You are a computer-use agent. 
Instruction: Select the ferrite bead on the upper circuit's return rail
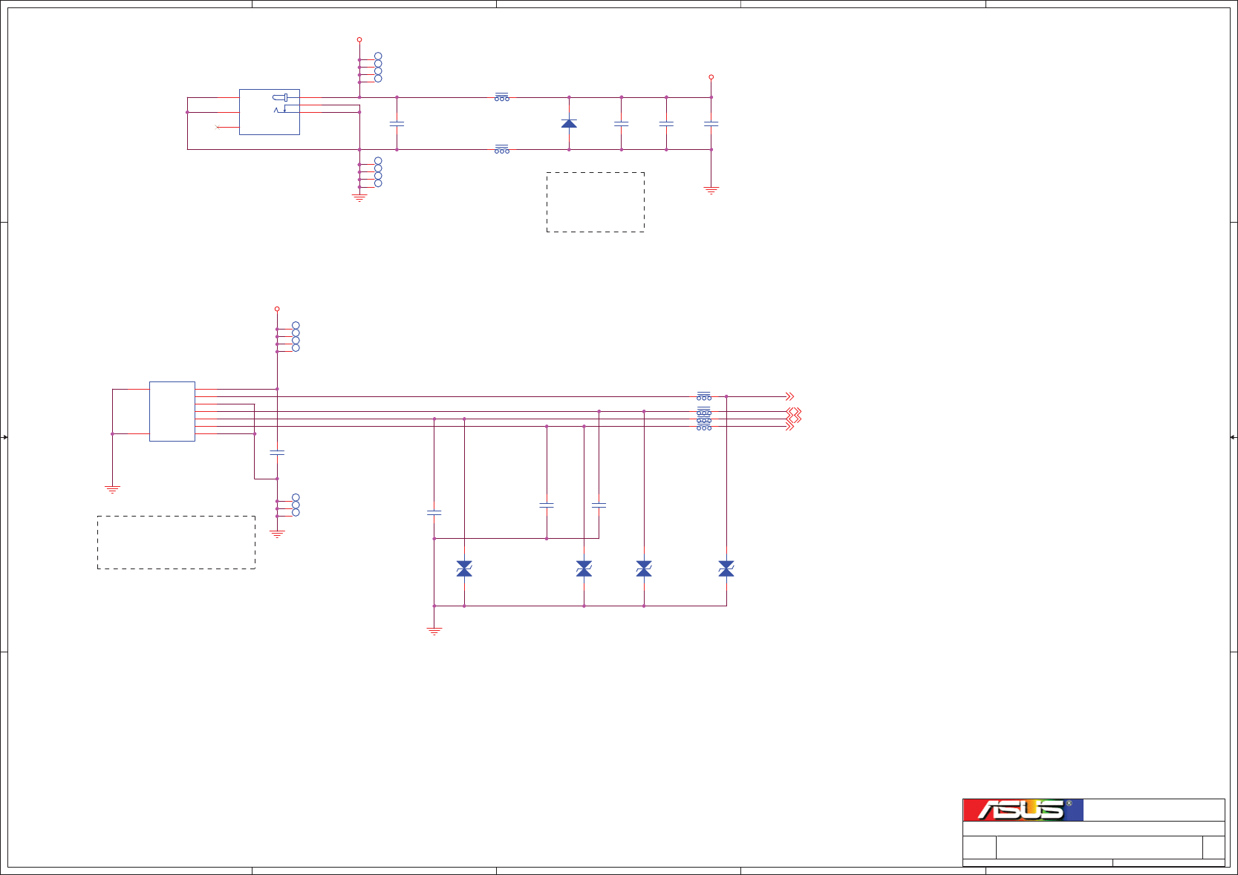point(502,149)
